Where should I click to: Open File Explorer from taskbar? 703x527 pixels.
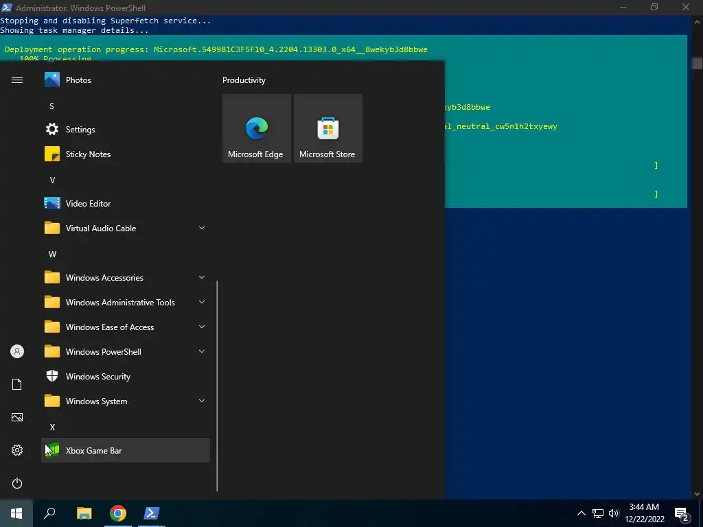[84, 513]
